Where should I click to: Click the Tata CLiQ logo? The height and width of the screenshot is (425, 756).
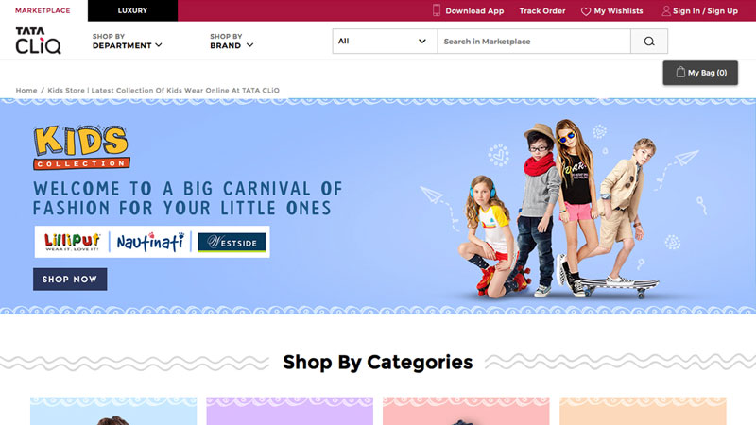(38, 41)
